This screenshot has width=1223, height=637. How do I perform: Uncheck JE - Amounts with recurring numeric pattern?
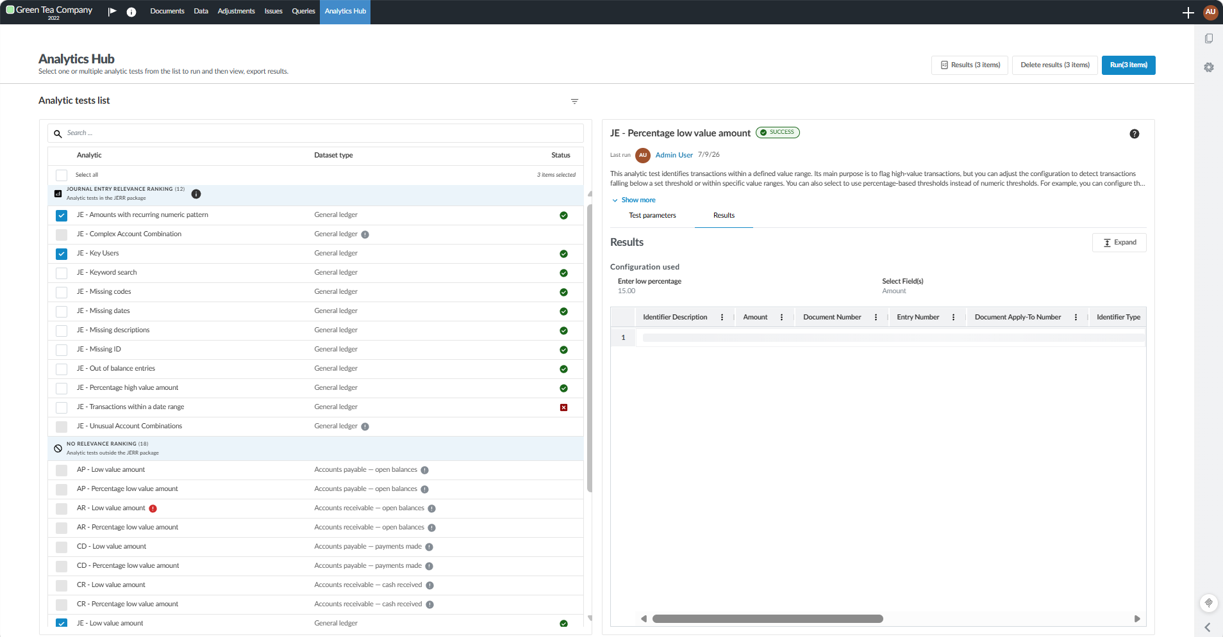pos(62,215)
